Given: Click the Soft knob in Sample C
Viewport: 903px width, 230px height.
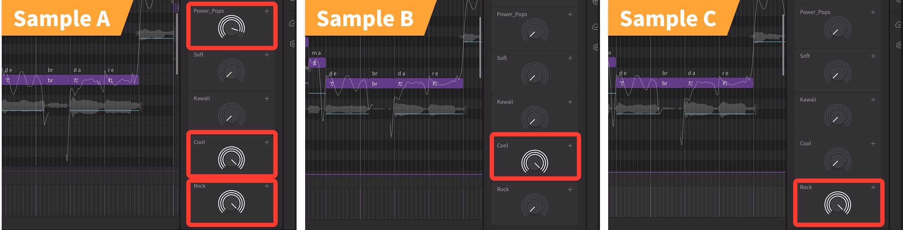Looking at the screenshot, I should [x=837, y=73].
